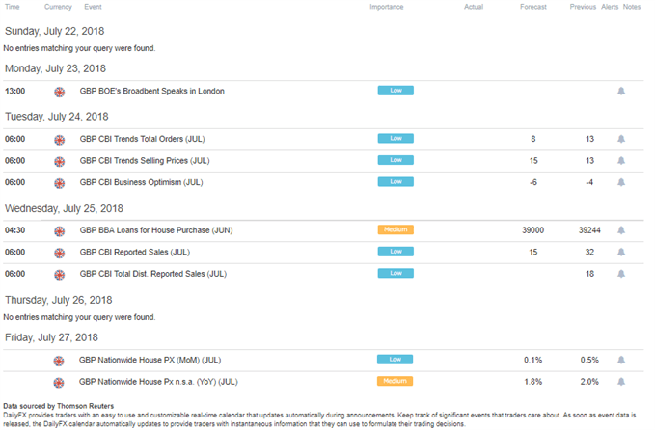Select the Wednesday, July 25, 2018 date heading
The height and width of the screenshot is (430, 655).
[x=64, y=209]
